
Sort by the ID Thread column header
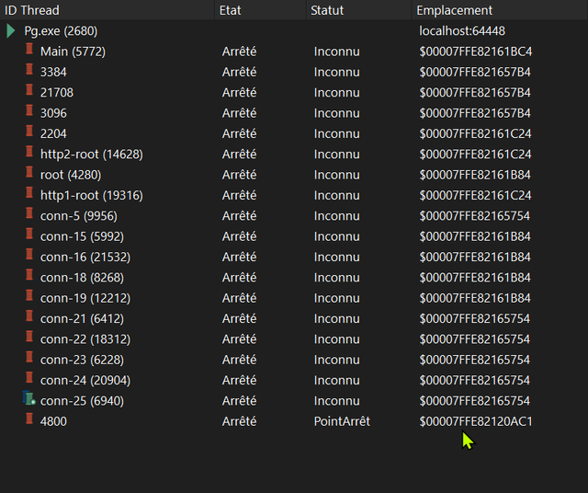click(107, 10)
